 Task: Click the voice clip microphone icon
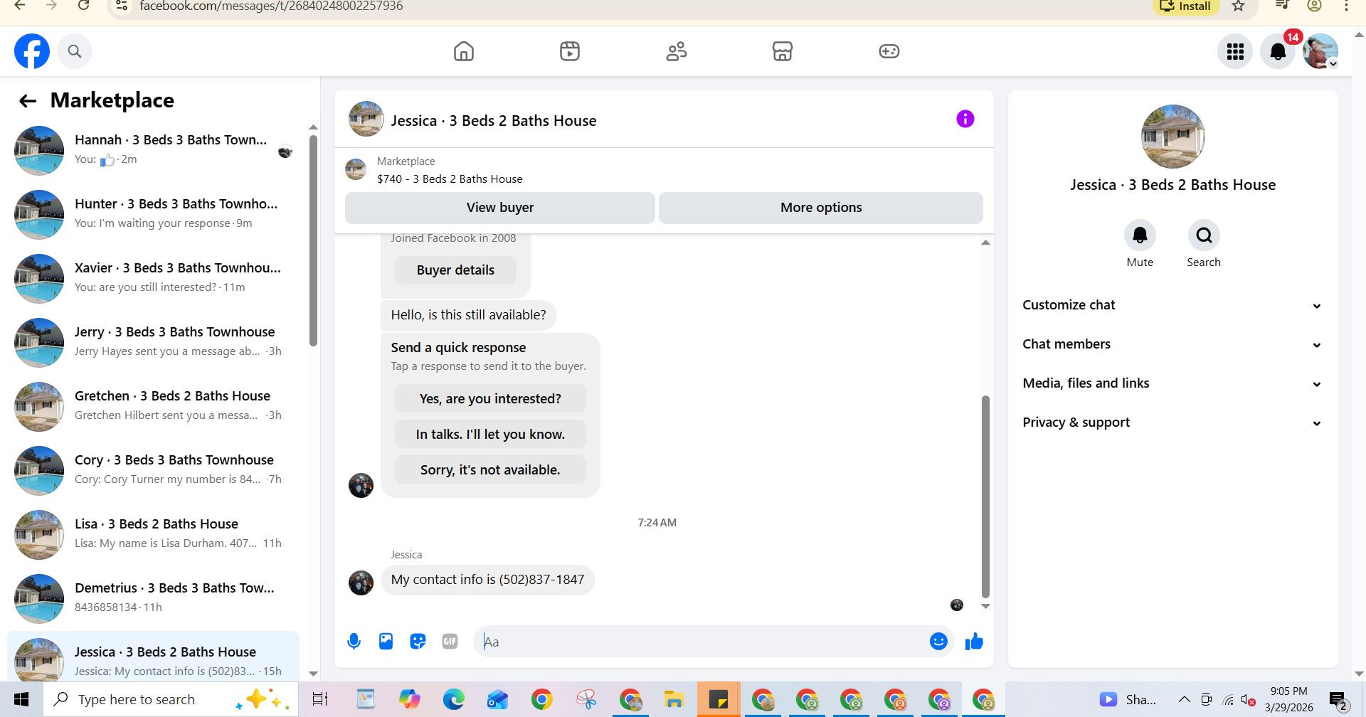point(354,642)
